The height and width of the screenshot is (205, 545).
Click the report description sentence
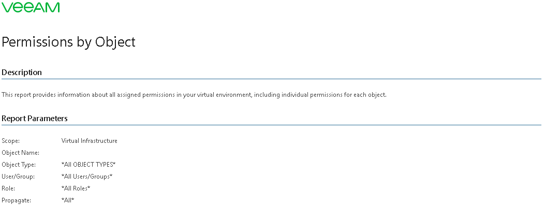point(194,95)
